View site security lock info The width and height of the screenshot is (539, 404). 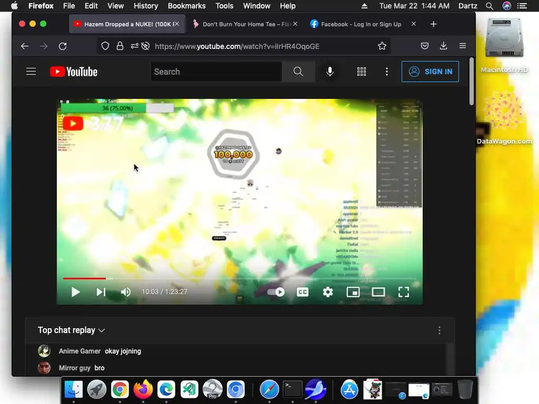click(119, 46)
